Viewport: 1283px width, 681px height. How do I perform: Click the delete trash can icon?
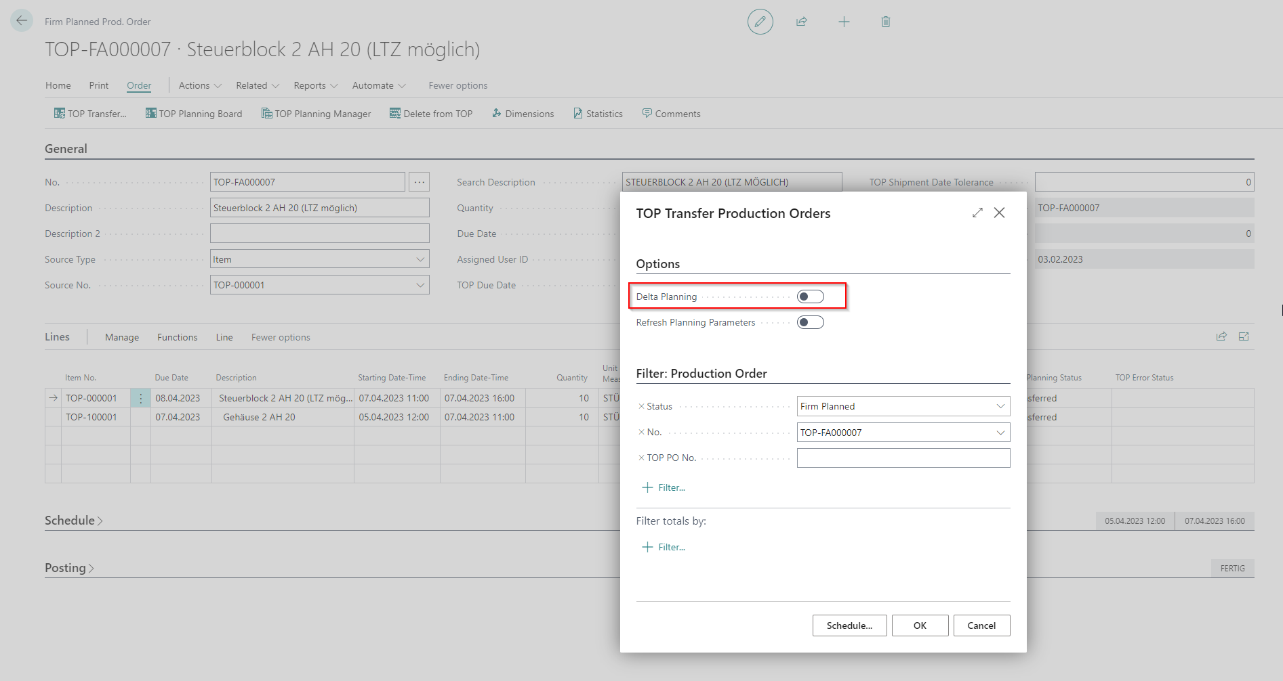pyautogui.click(x=885, y=22)
